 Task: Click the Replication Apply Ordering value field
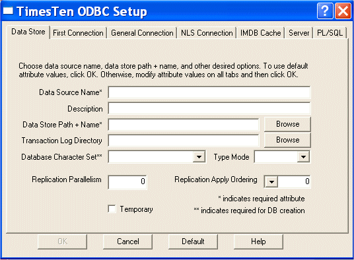(x=294, y=181)
